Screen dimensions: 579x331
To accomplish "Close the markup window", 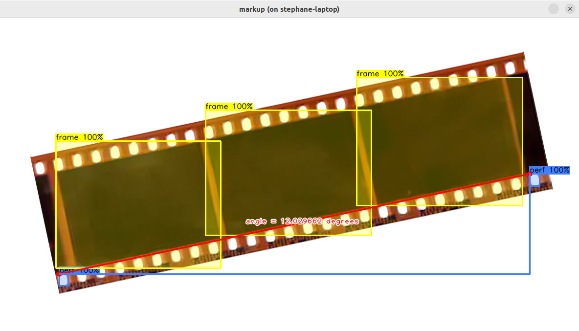I will click(x=570, y=9).
